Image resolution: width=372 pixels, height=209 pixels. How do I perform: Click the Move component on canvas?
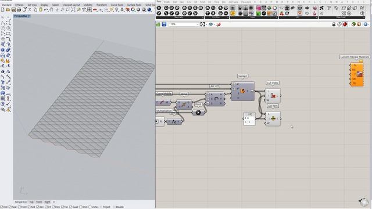(x=184, y=105)
